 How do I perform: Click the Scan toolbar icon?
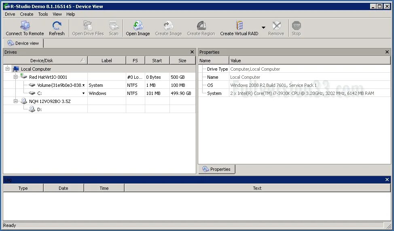coord(114,25)
